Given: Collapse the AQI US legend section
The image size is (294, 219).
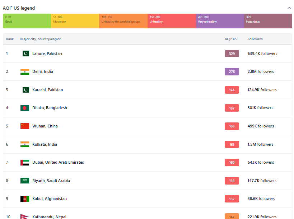Looking at the screenshot, I should (x=289, y=8).
